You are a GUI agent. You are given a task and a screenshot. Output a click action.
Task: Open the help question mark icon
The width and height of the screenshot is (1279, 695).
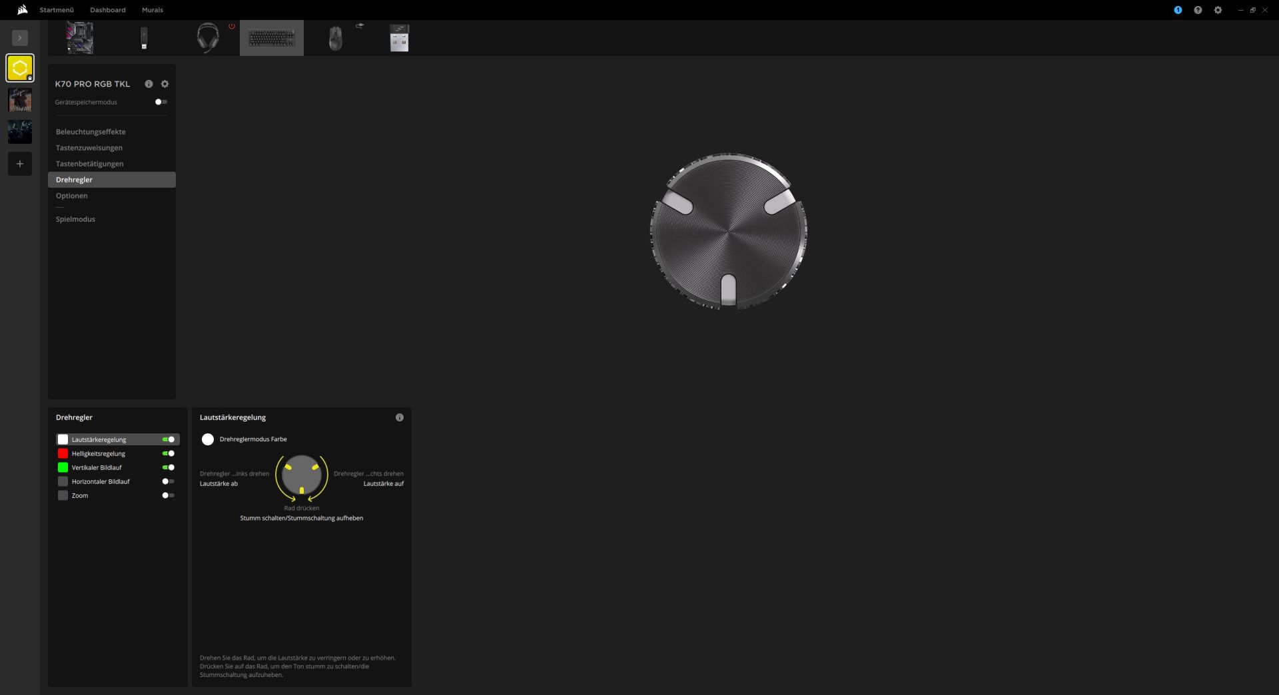point(1198,10)
